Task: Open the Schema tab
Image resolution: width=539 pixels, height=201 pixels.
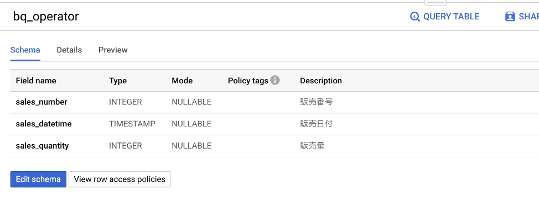Action: click(x=25, y=50)
